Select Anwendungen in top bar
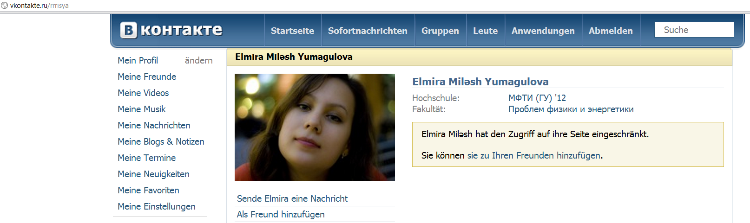750x223 pixels. tap(543, 31)
